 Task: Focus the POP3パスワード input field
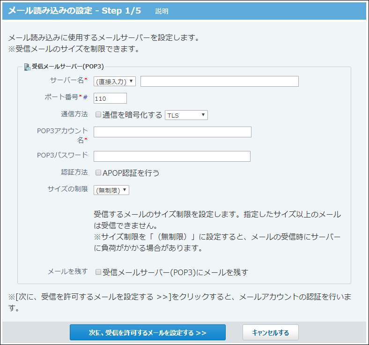172,157
